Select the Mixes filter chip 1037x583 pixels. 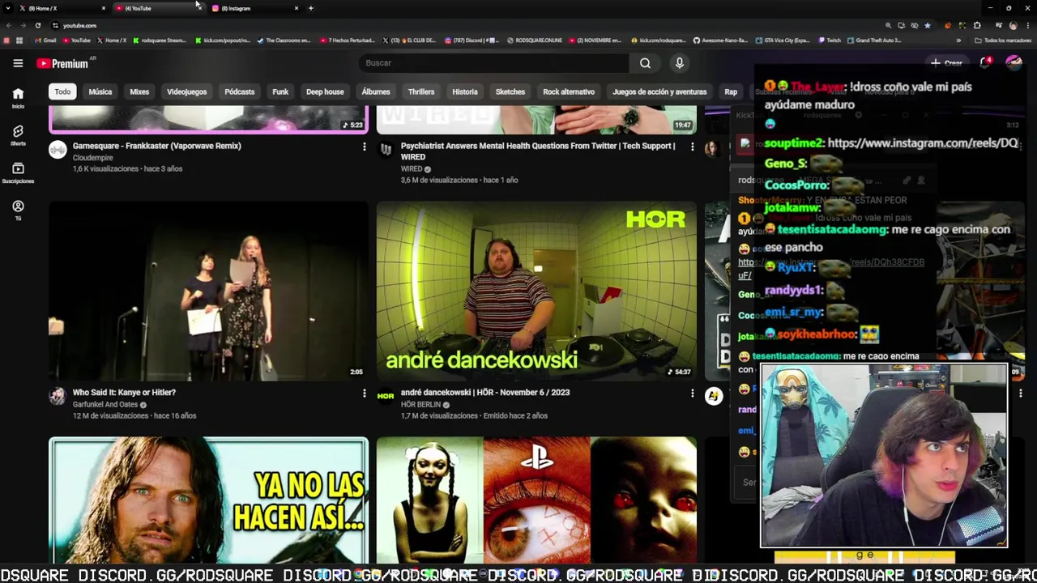[139, 91]
